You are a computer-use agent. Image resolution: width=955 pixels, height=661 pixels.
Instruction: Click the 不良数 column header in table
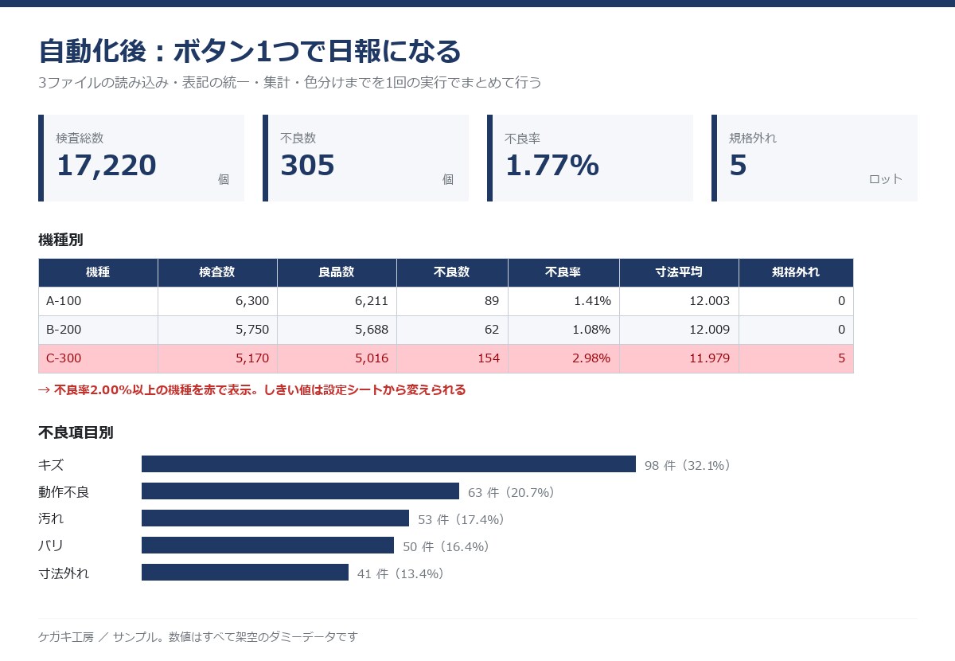[452, 272]
